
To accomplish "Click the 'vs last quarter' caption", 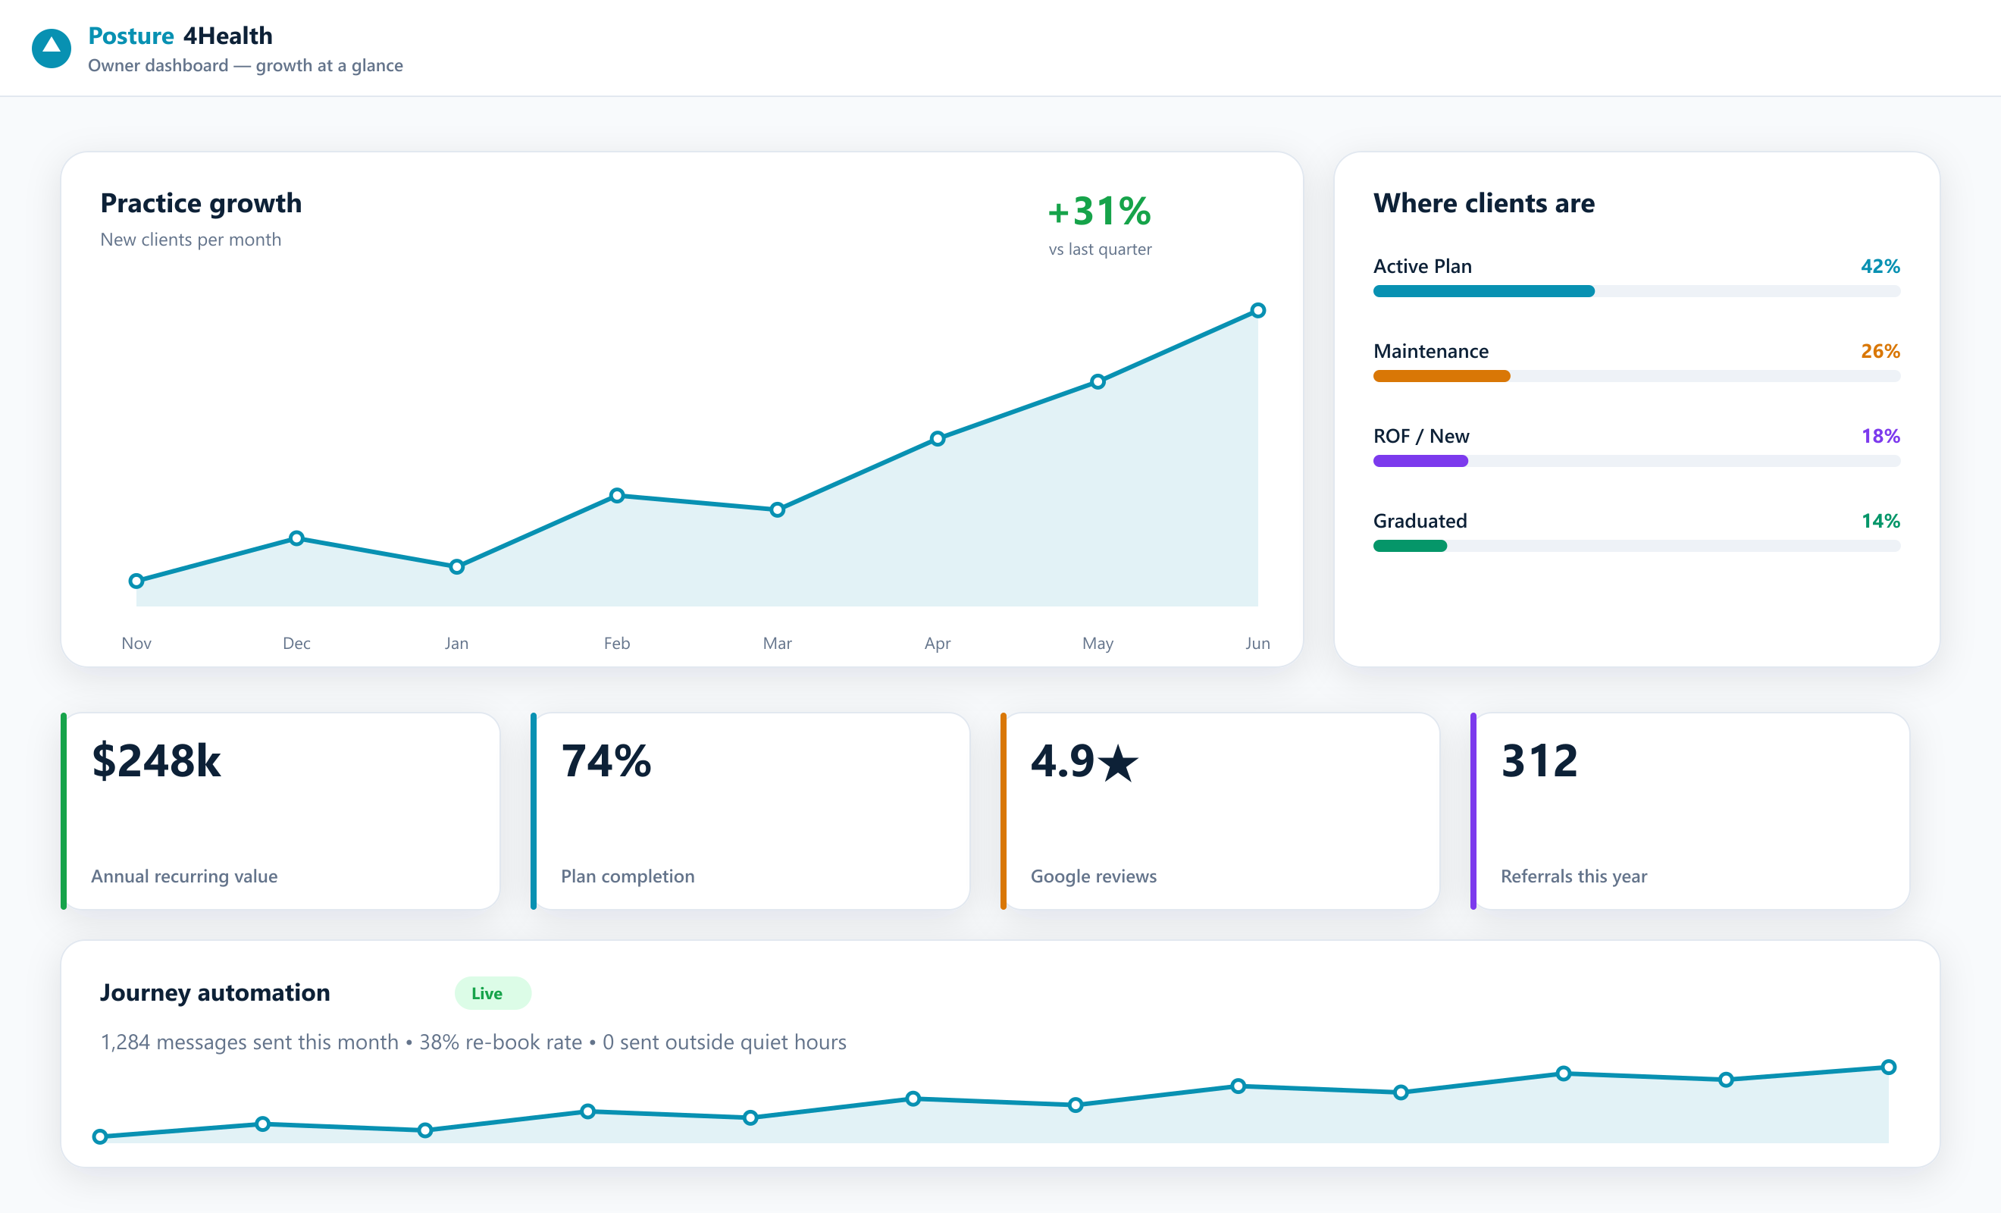I will [1100, 249].
